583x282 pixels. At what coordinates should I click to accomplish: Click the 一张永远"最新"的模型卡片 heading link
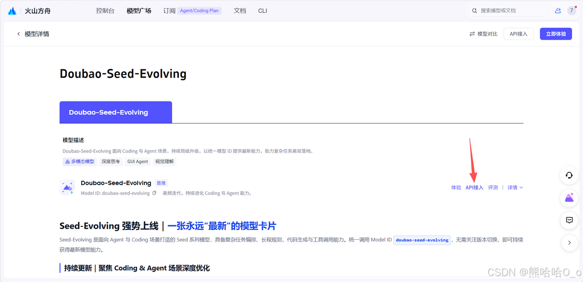[x=221, y=226]
